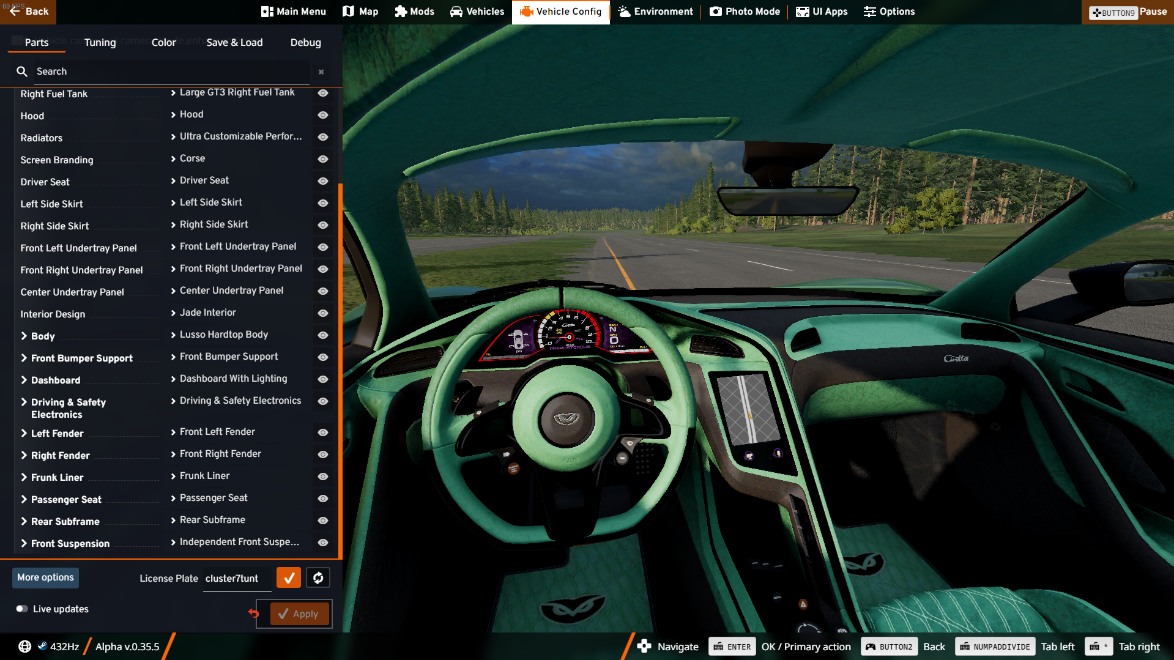
Task: Toggle the Driver Seat eye icon
Action: pyautogui.click(x=323, y=181)
